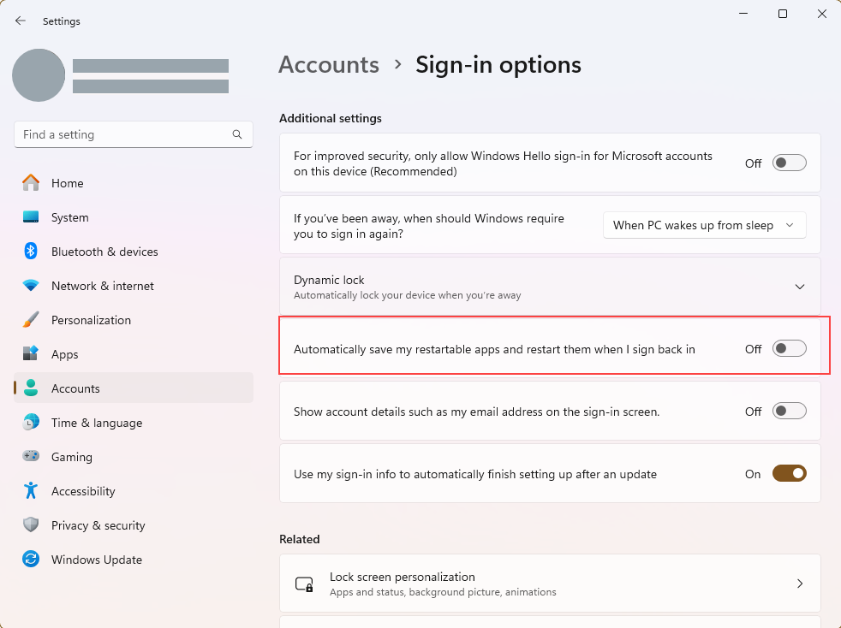The height and width of the screenshot is (628, 841).
Task: Click the user profile avatar
Action: click(39, 75)
